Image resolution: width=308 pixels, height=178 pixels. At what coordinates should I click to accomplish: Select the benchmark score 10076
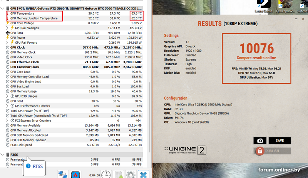click(256, 48)
